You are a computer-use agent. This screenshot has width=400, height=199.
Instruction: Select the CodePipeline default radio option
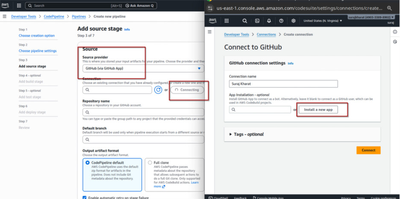[x=88, y=163]
